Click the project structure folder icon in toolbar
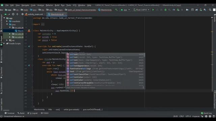This screenshot has height=121, width=216. pos(187,10)
